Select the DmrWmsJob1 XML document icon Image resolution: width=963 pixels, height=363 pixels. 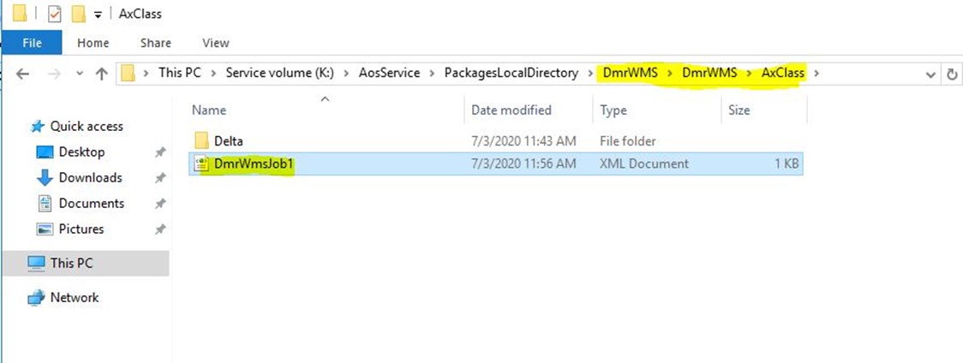tap(202, 164)
